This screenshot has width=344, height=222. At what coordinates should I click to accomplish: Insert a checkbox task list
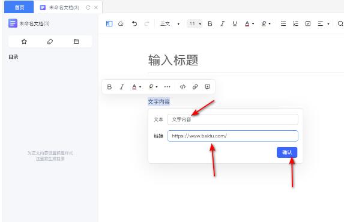(x=308, y=23)
